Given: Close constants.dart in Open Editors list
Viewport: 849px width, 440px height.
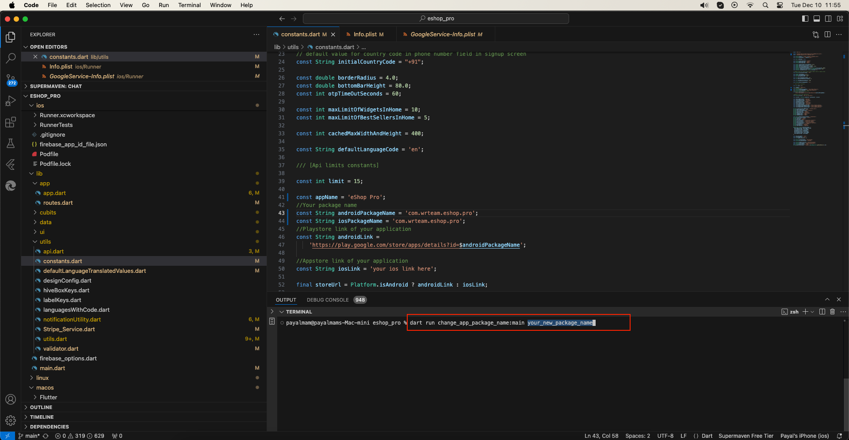Looking at the screenshot, I should click(x=35, y=57).
